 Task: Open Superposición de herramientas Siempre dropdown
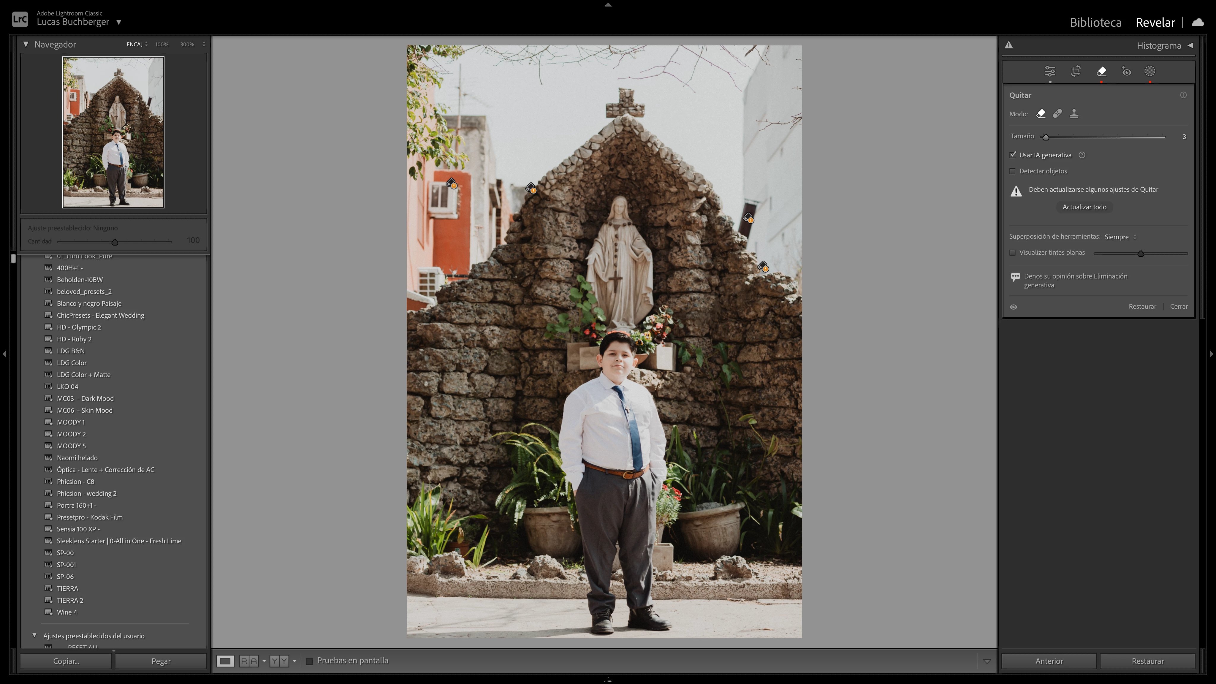coord(1120,237)
